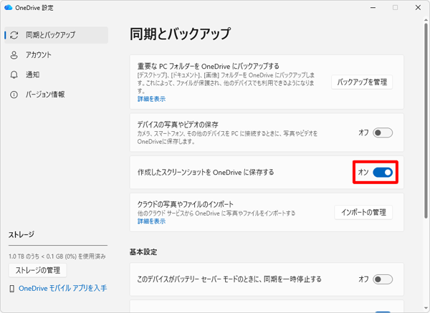
Task: Click the scrollbar down arrow
Action: click(426, 308)
